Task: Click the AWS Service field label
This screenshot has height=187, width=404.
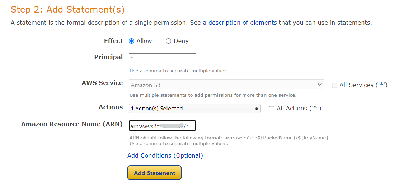Action: pos(102,83)
